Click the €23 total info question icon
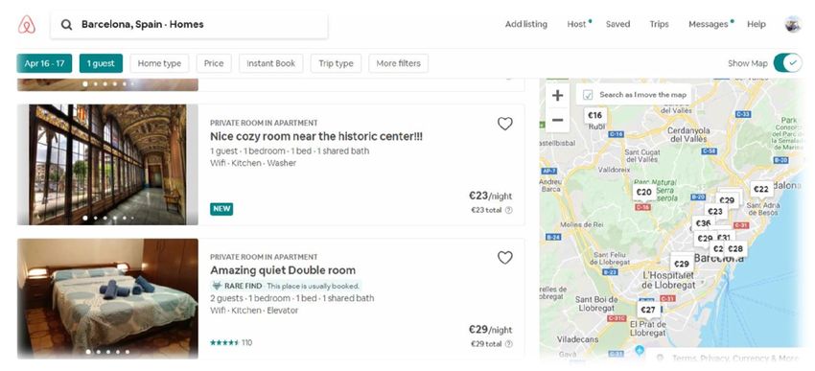Viewport: 815px width, 371px height. click(509, 210)
